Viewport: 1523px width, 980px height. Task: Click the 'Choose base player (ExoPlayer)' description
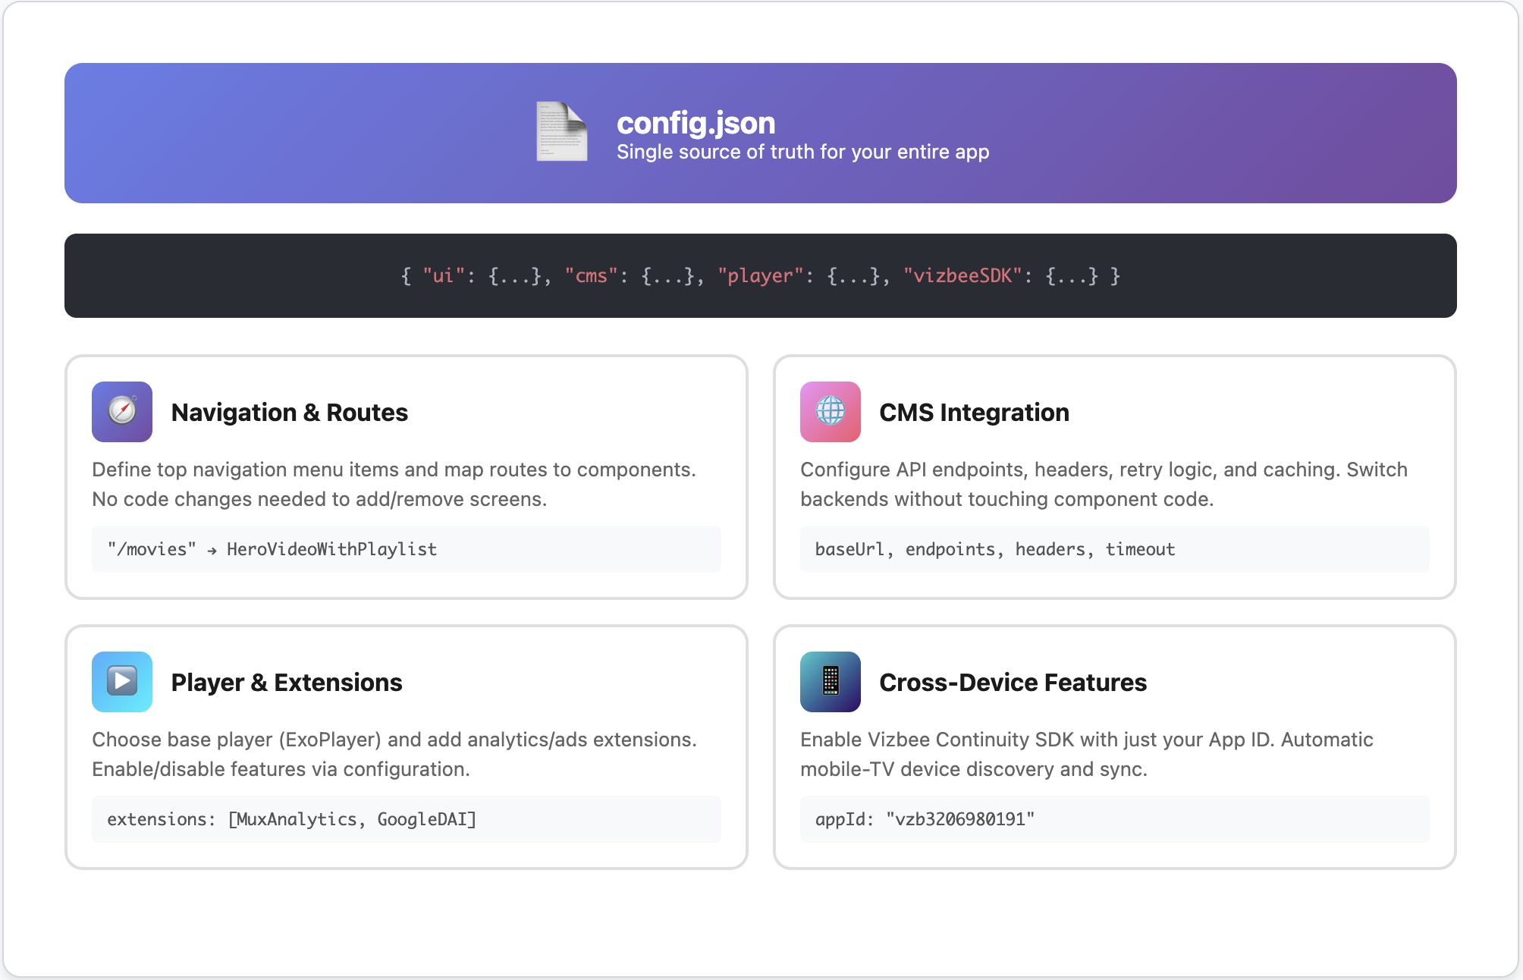tap(394, 754)
